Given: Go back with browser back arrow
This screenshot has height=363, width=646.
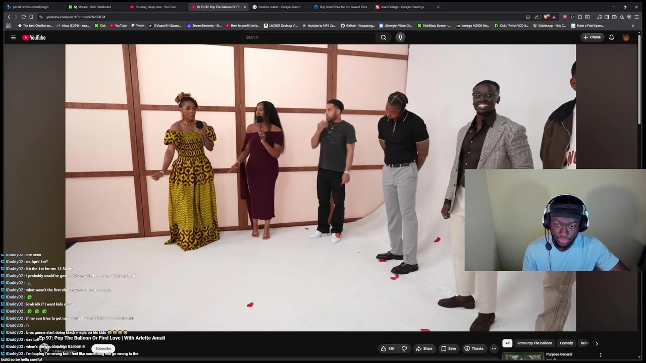Looking at the screenshot, I should (9, 17).
